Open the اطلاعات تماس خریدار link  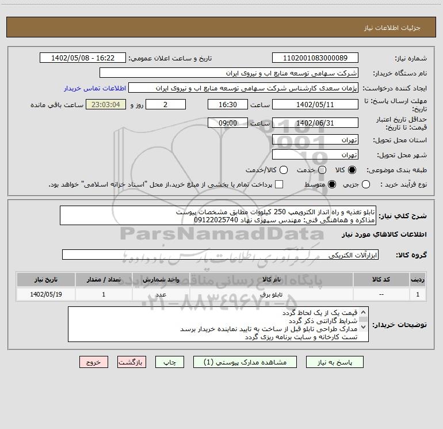click(95, 88)
